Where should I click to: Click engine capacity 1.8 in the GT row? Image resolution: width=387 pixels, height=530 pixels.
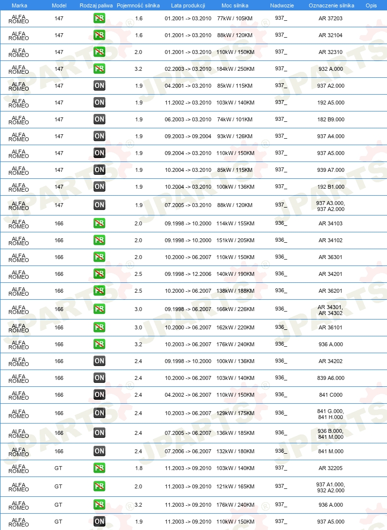(139, 468)
